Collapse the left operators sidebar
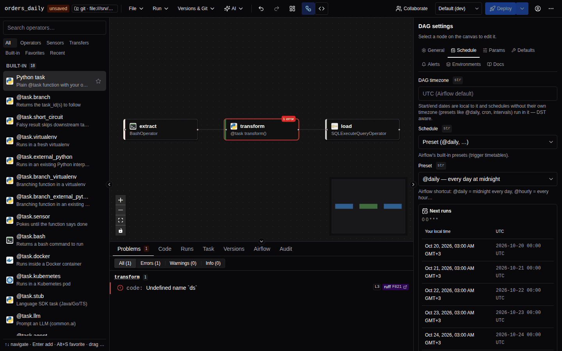 click(109, 184)
